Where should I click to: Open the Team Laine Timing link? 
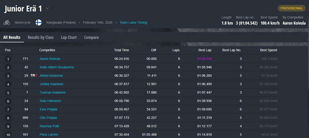coord(133,22)
